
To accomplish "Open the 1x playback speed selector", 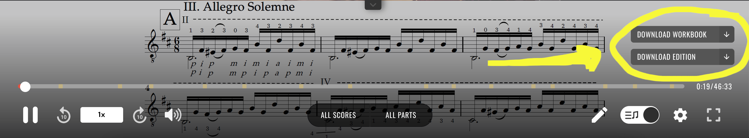I will 102,115.
